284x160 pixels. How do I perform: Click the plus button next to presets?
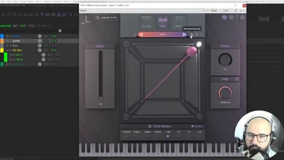pos(208,11)
